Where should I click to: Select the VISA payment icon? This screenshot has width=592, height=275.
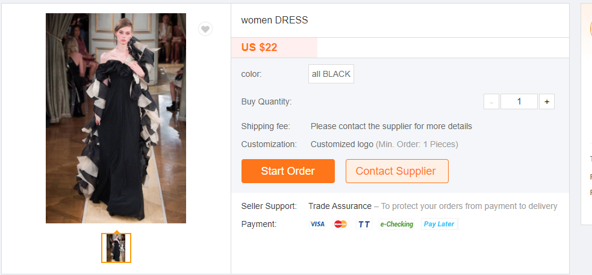click(x=317, y=224)
